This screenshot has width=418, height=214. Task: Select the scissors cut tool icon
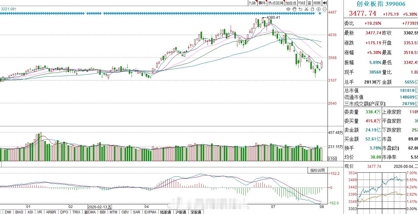306,9
